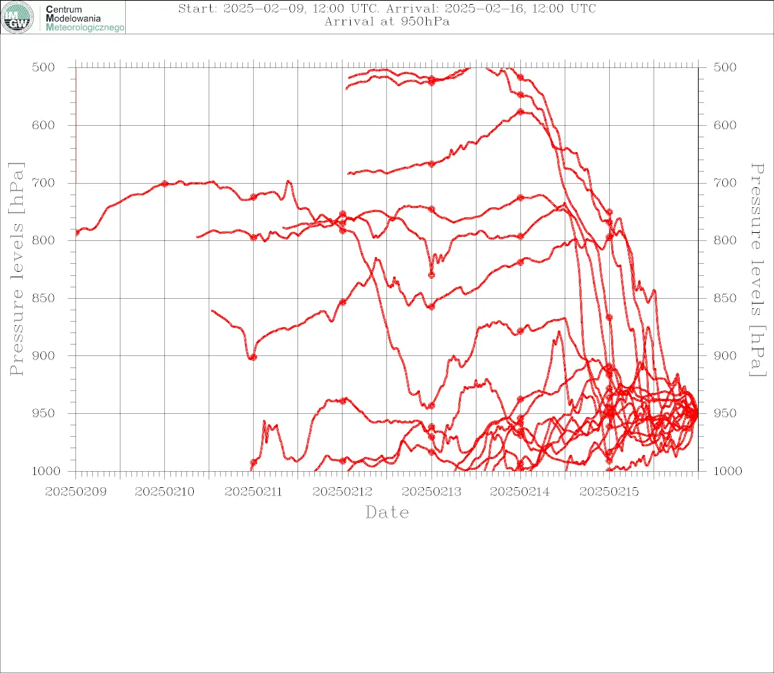Click the 850 hPa marker on 20250212
The image size is (774, 673).
(343, 302)
